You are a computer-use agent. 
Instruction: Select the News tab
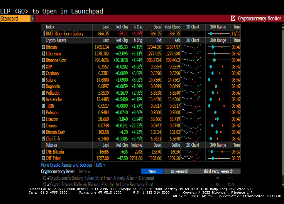click(x=152, y=171)
